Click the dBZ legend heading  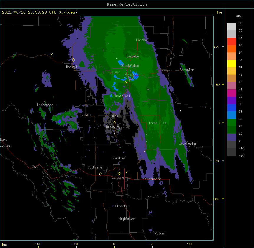pyautogui.click(x=239, y=16)
